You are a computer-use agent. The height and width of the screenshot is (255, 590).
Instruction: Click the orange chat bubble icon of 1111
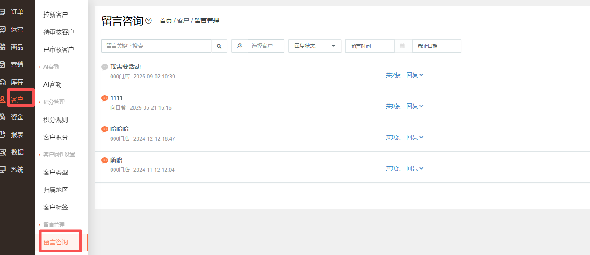click(104, 98)
